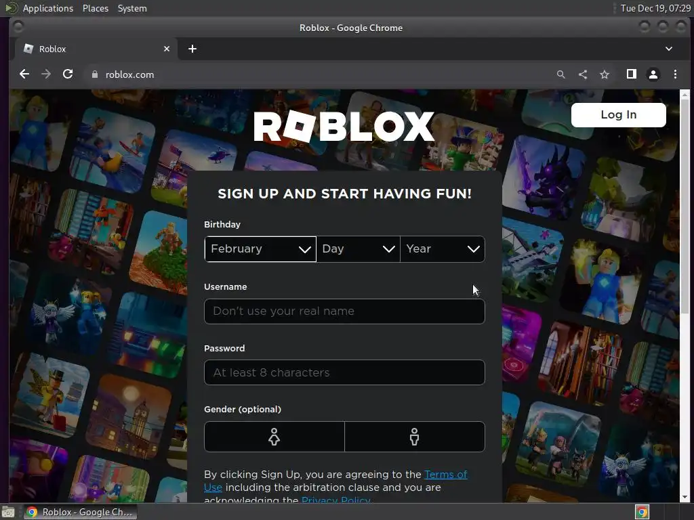
Task: Open Chrome's three-dot menu
Action: tap(675, 74)
